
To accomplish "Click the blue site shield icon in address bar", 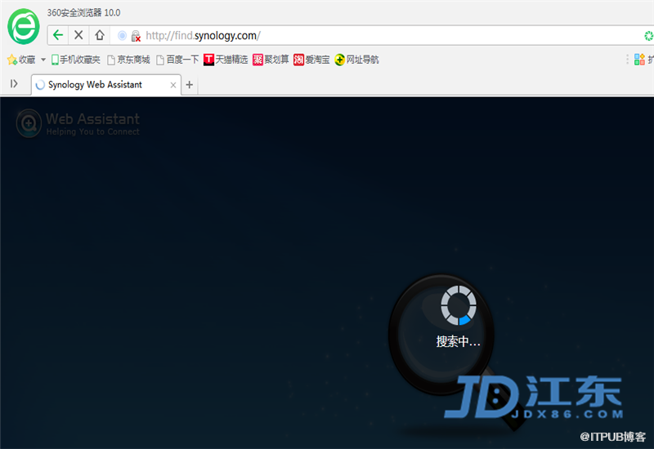I will pyautogui.click(x=122, y=36).
